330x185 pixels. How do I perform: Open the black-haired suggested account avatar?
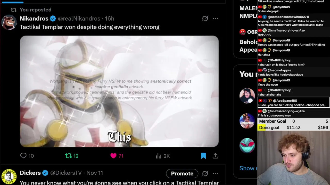[247, 96]
